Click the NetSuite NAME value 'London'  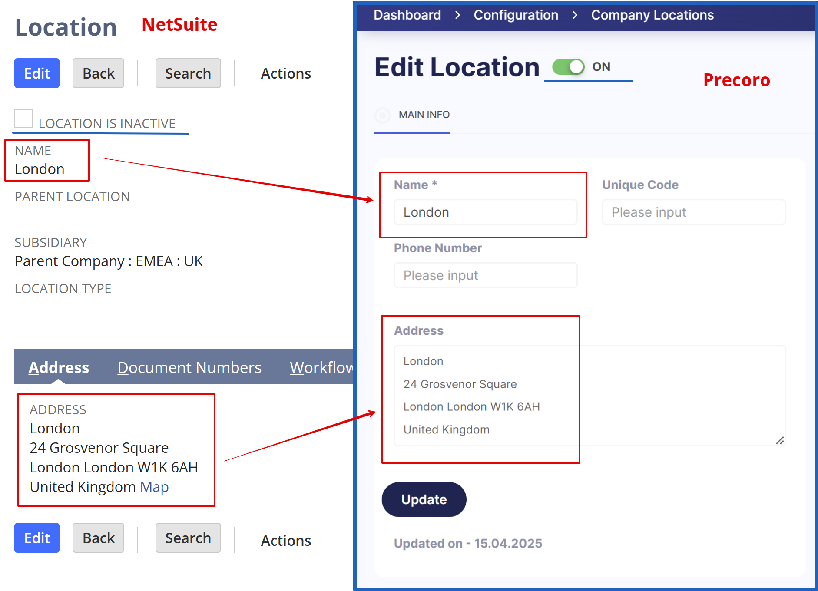point(40,169)
